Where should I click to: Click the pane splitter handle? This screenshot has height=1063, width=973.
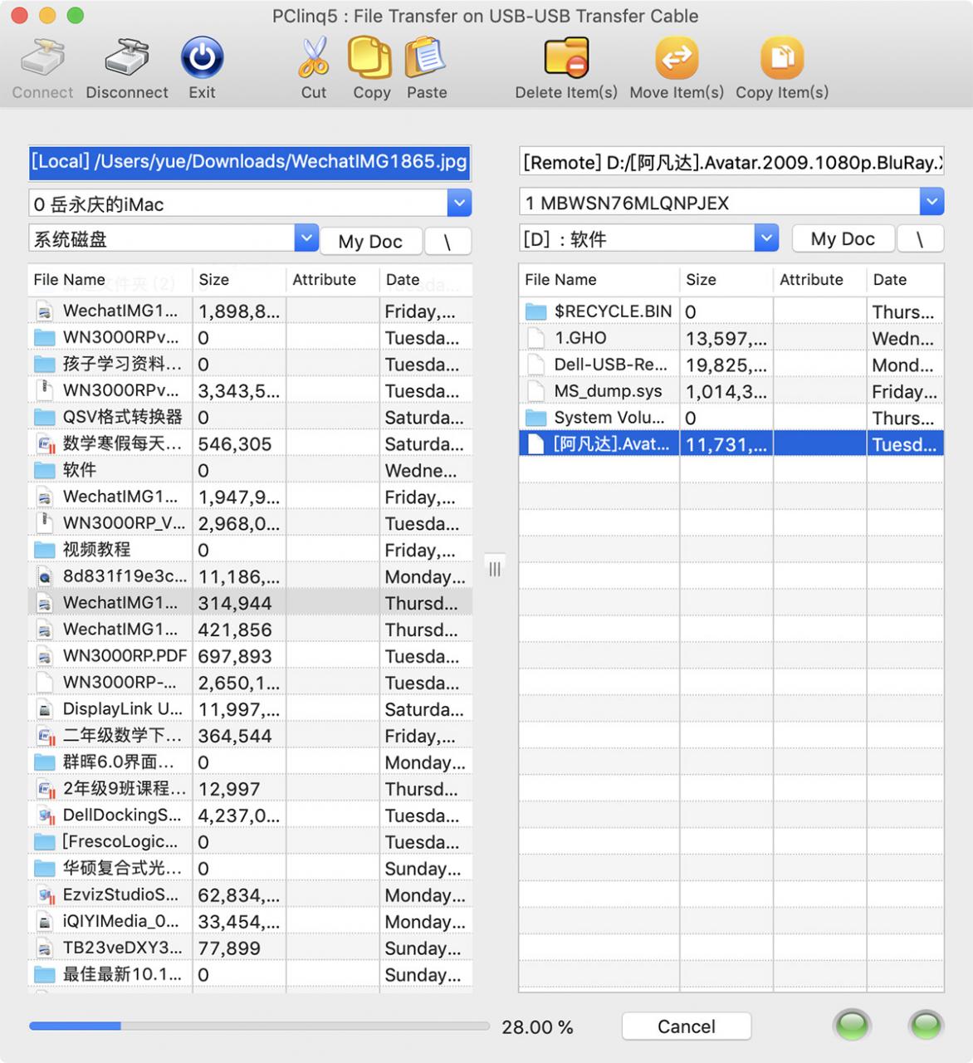[x=495, y=569]
